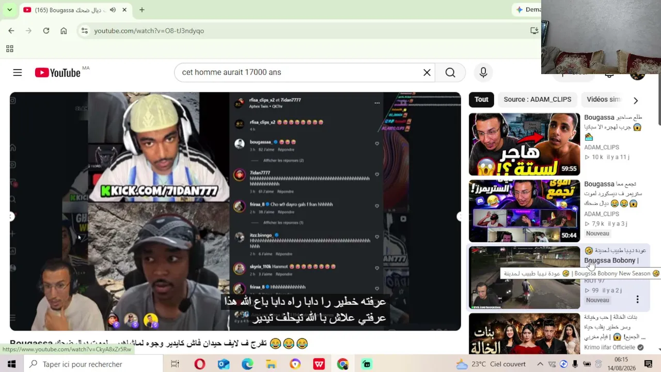Click the install app icon in address bar
Screen dimensions: 661x372
click(x=534, y=31)
